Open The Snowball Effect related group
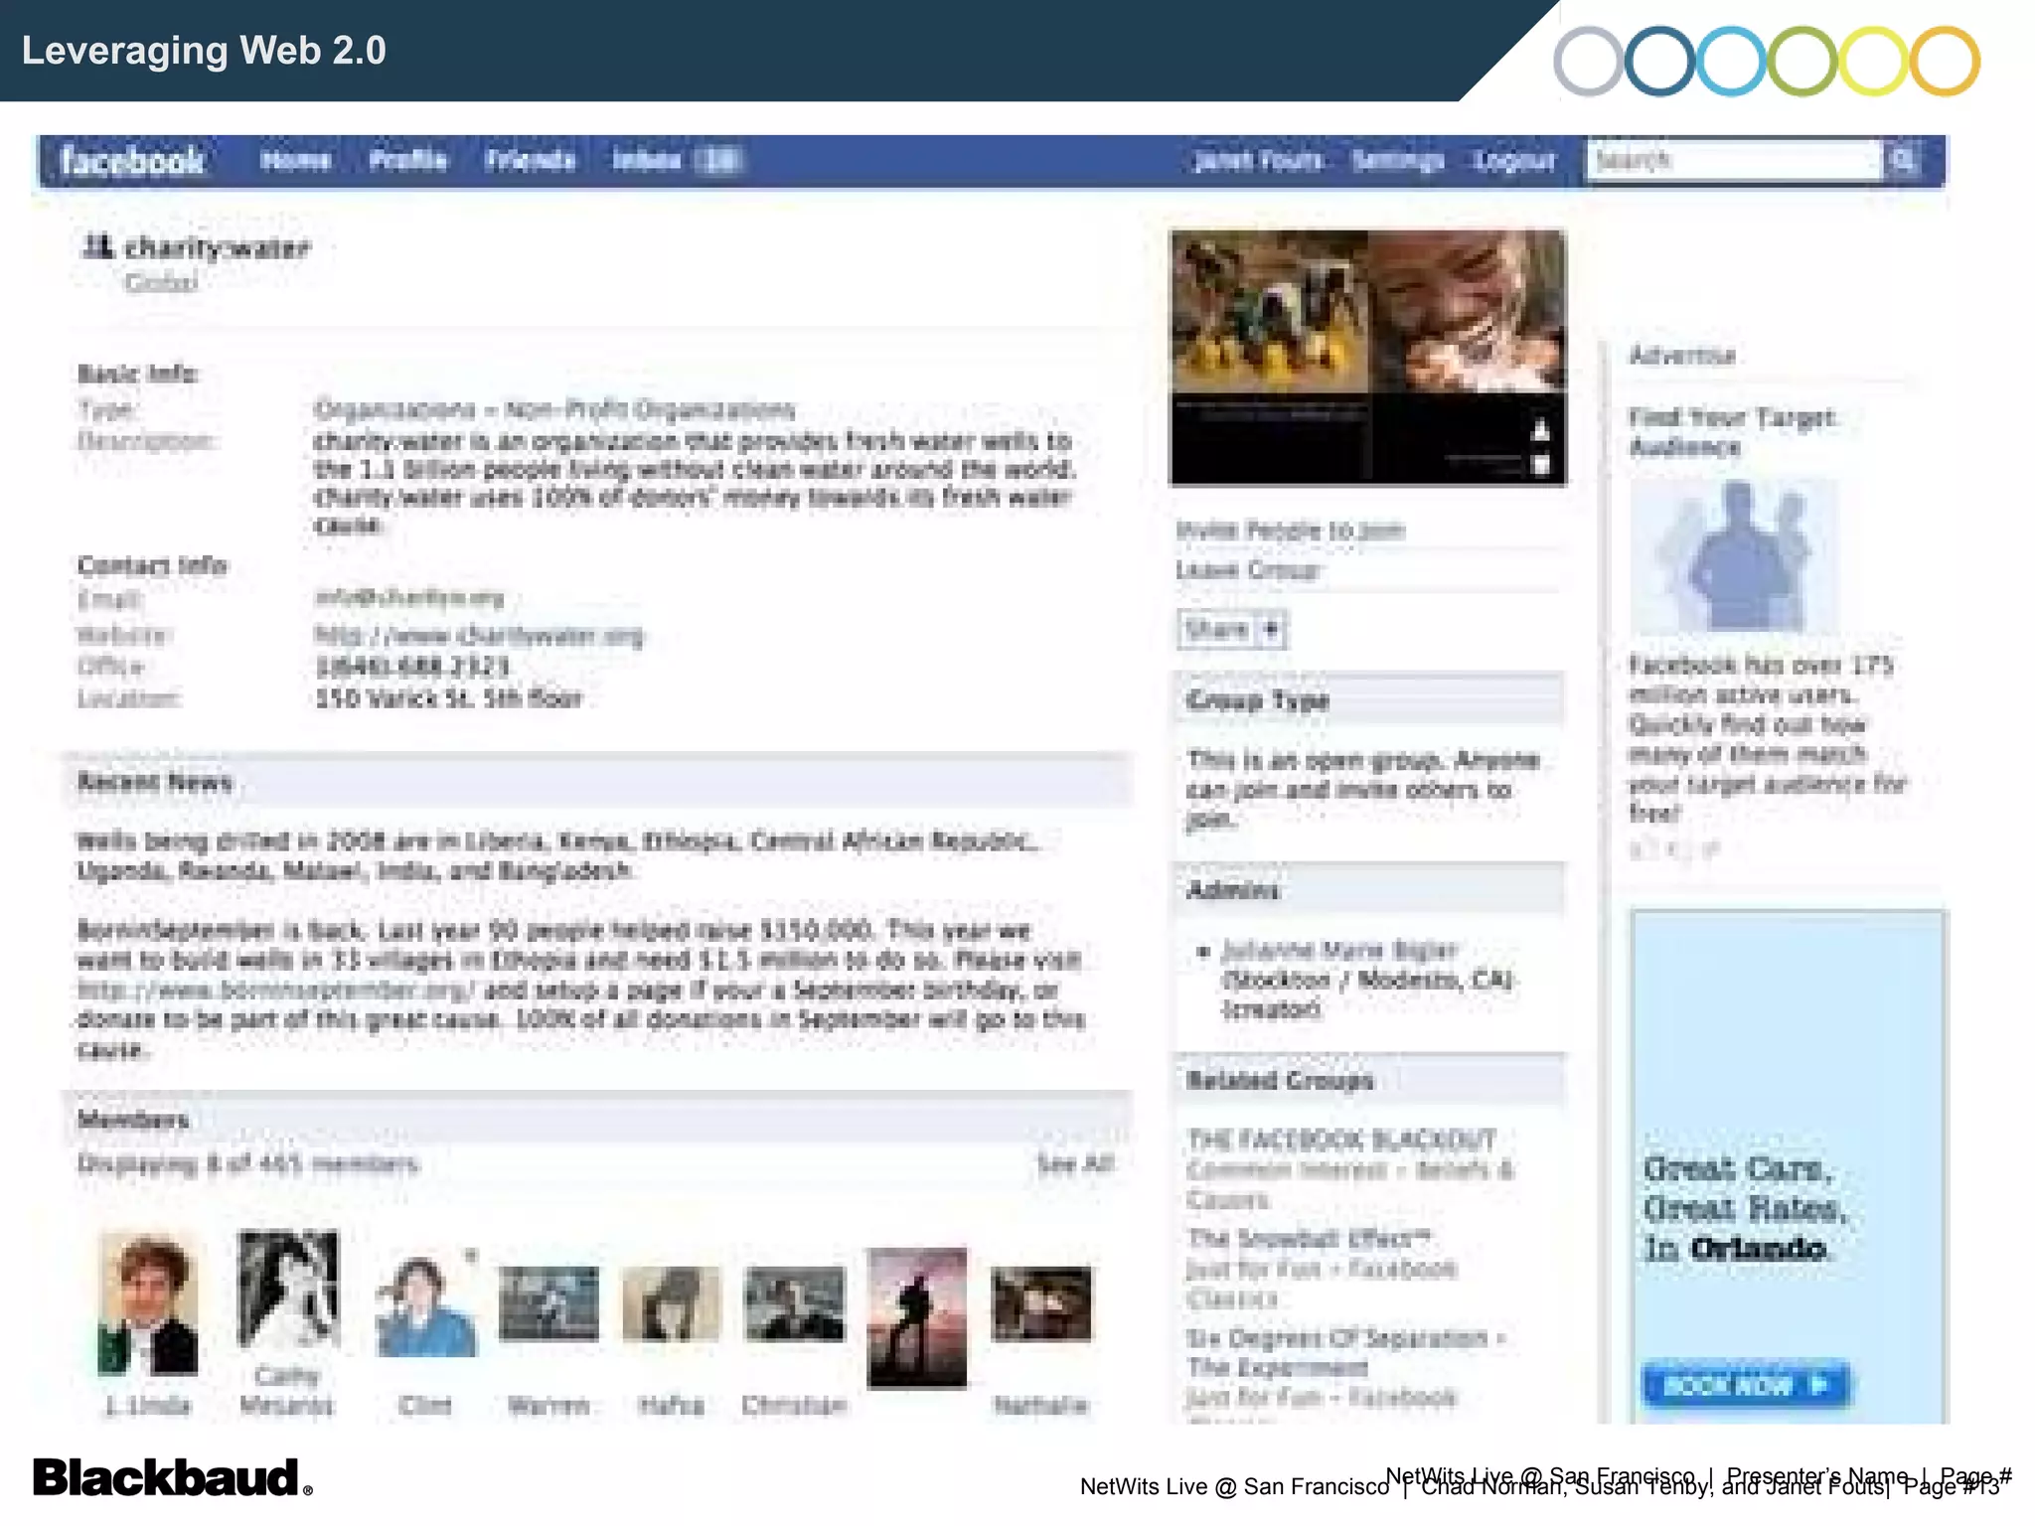 click(1309, 1239)
